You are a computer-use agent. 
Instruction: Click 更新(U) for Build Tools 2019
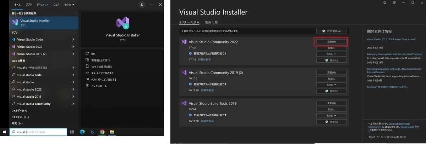tap(331, 121)
